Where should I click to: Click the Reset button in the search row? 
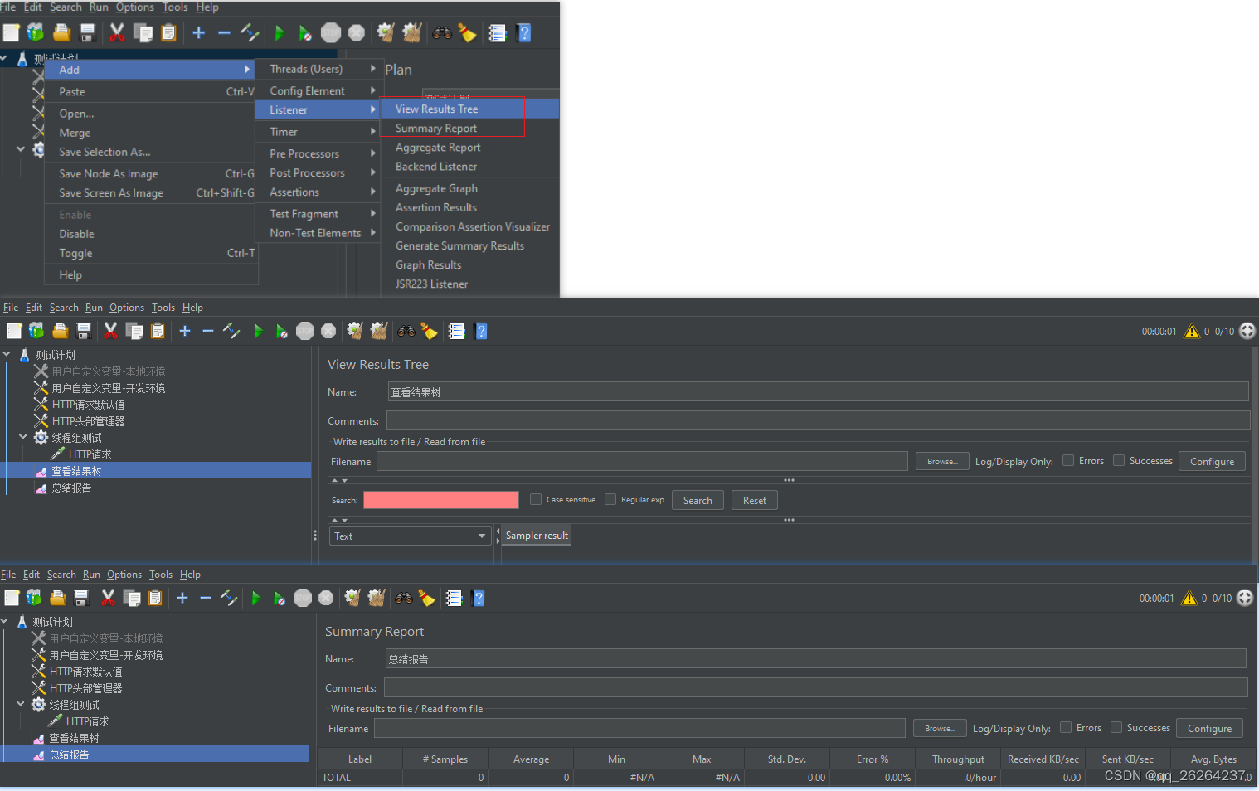[x=755, y=500]
